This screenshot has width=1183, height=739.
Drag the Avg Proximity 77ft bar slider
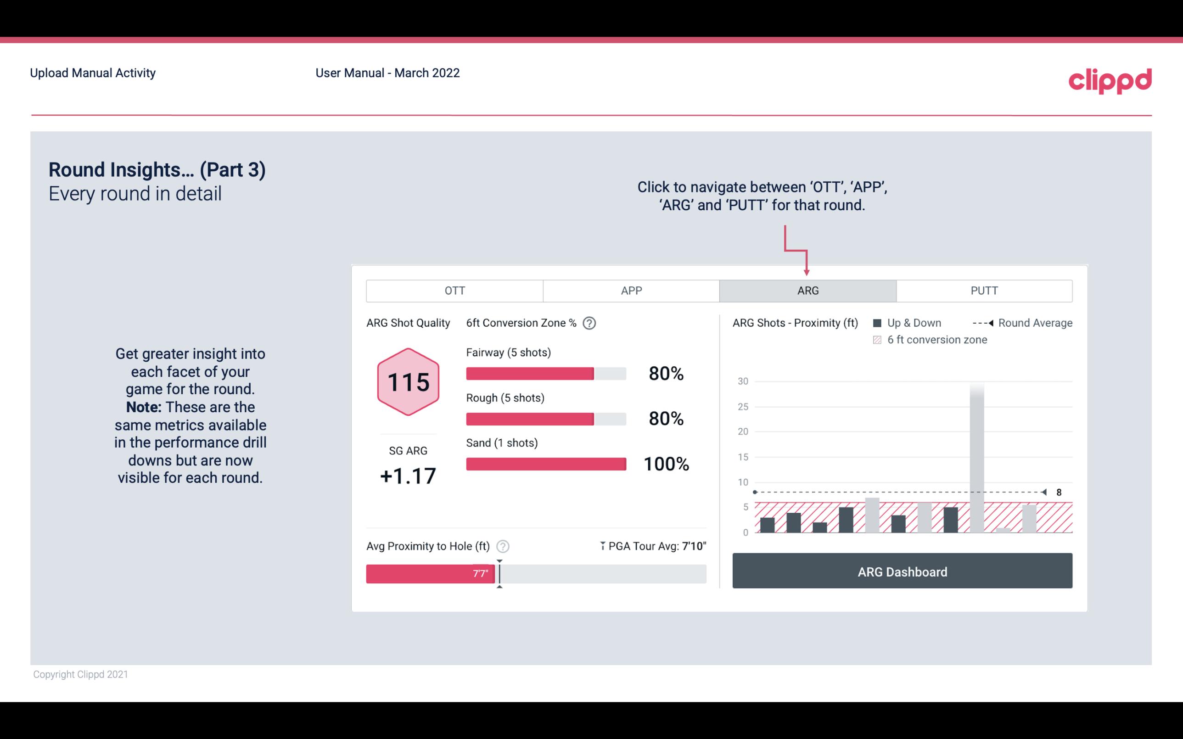496,571
